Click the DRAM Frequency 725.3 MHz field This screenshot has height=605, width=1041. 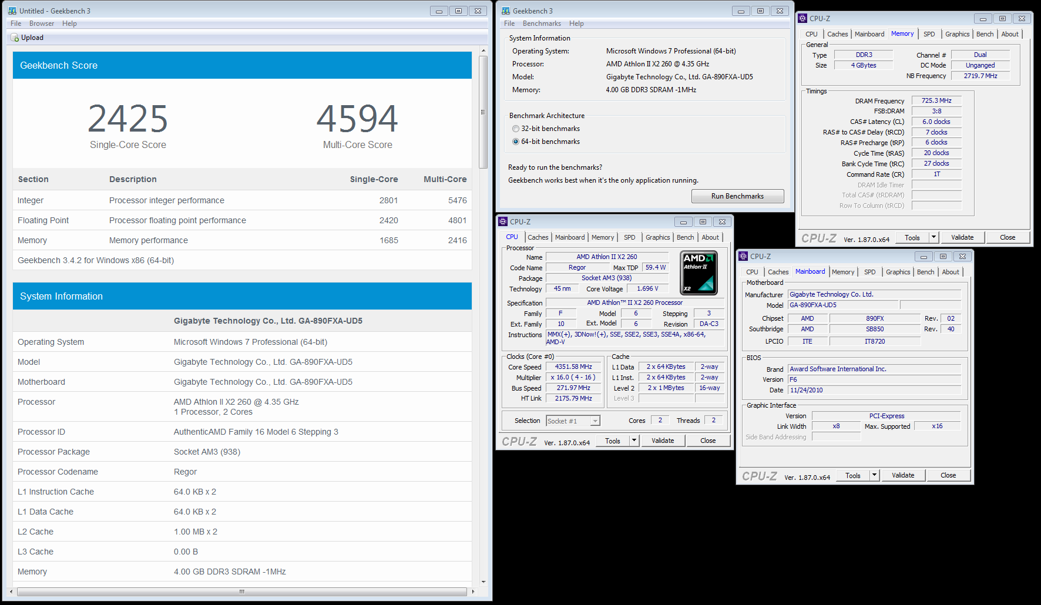[x=936, y=100]
